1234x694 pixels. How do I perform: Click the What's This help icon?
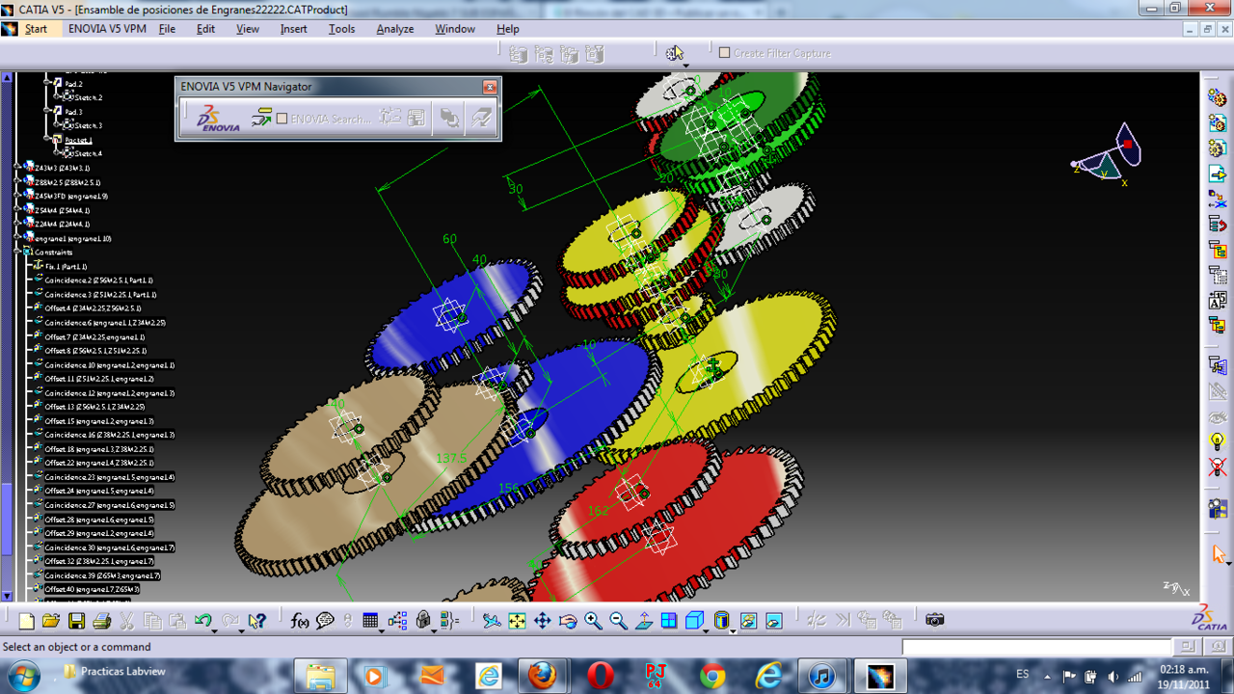coord(256,622)
